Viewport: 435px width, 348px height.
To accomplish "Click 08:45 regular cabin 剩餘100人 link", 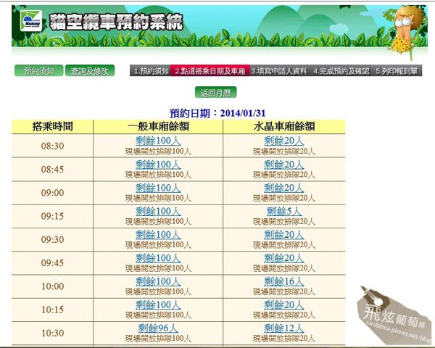I will point(158,165).
